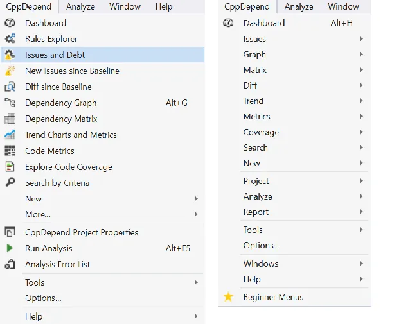Choose Explore Code Coverage

coord(103,167)
